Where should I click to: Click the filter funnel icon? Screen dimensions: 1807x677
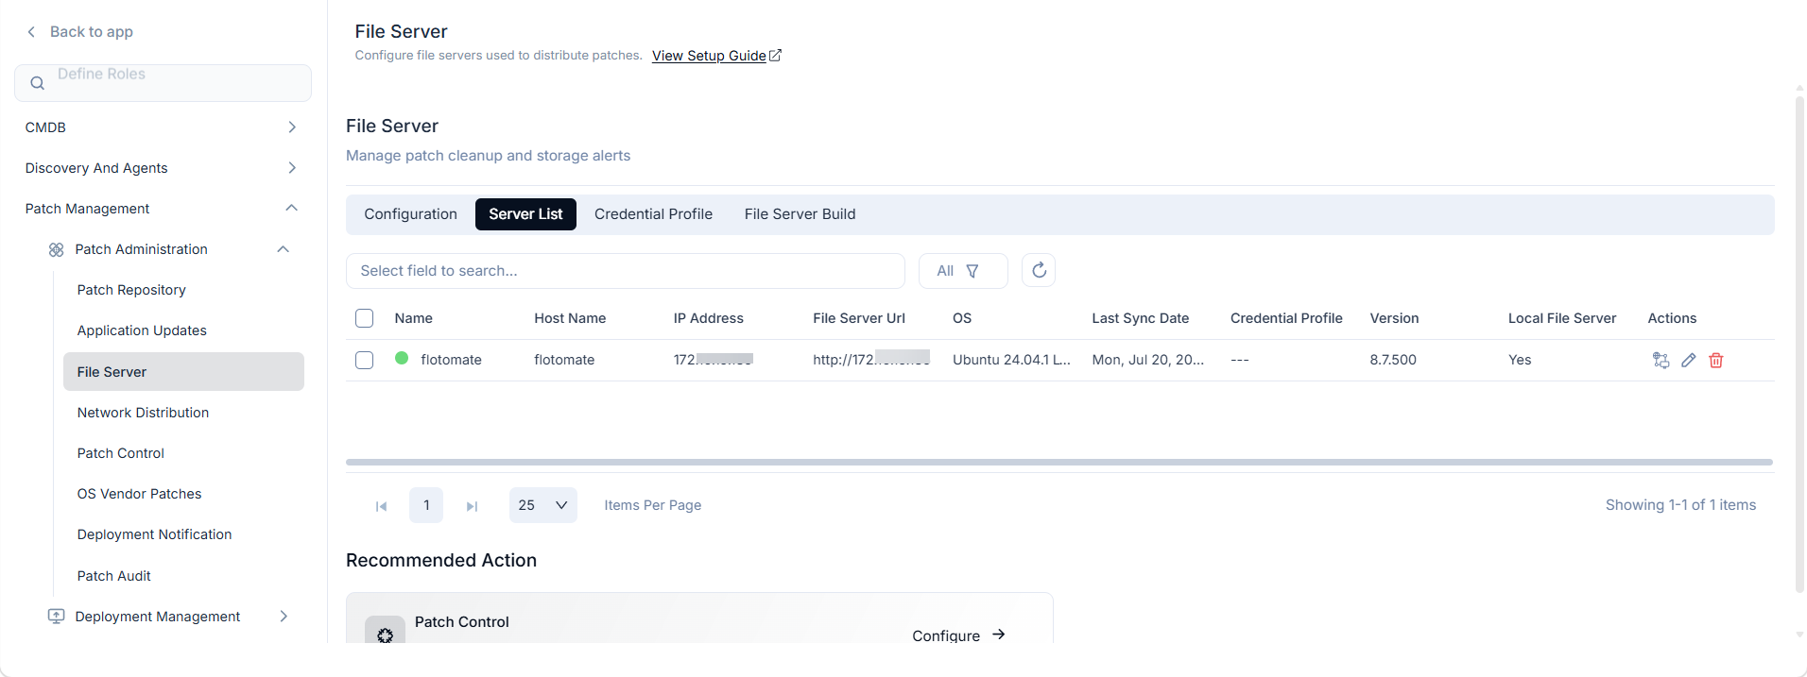point(972,271)
